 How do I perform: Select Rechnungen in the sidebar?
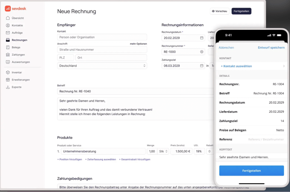coord(19,40)
